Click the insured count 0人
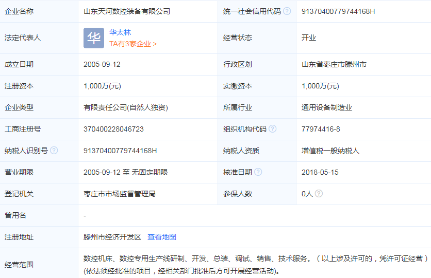 (x=307, y=194)
